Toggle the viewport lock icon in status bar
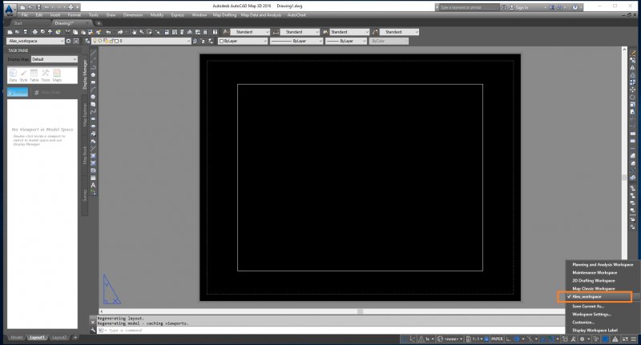This screenshot has height=345, width=641. [486, 339]
